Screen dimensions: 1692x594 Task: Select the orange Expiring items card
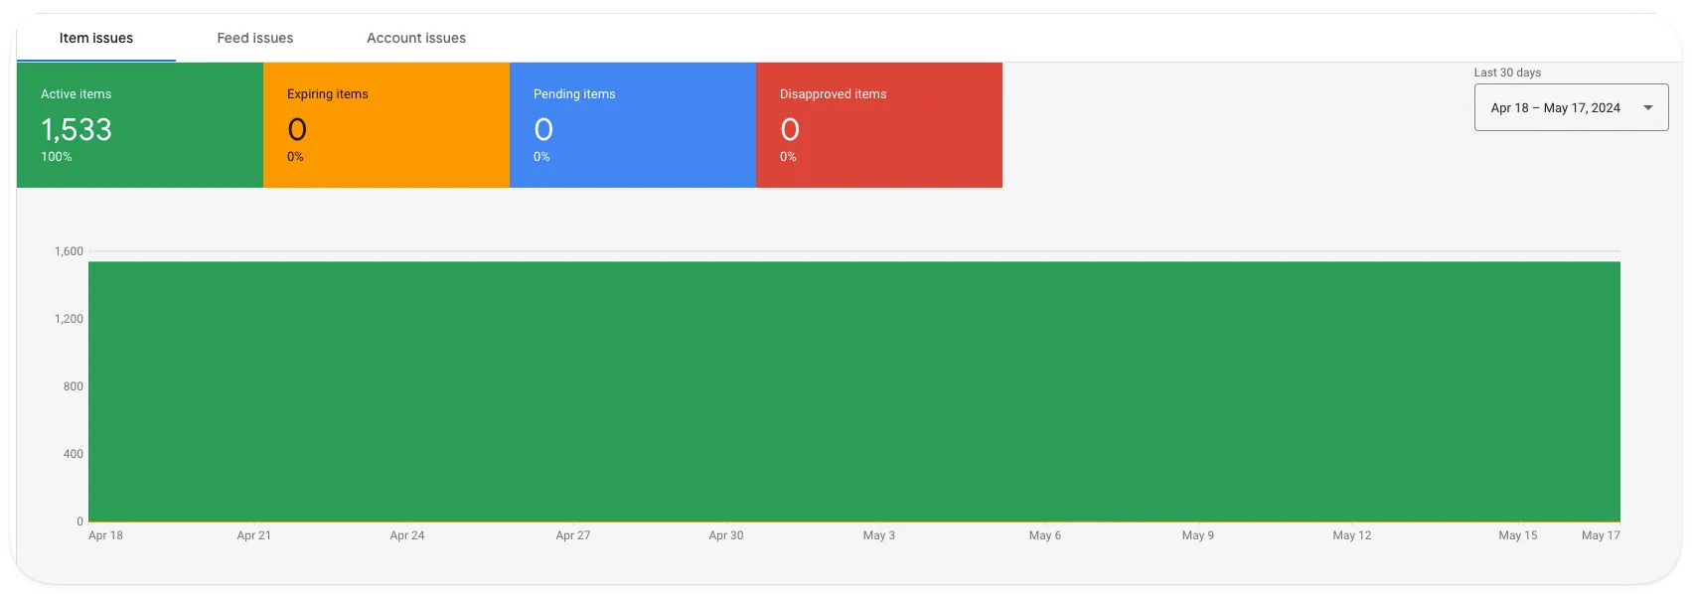386,125
